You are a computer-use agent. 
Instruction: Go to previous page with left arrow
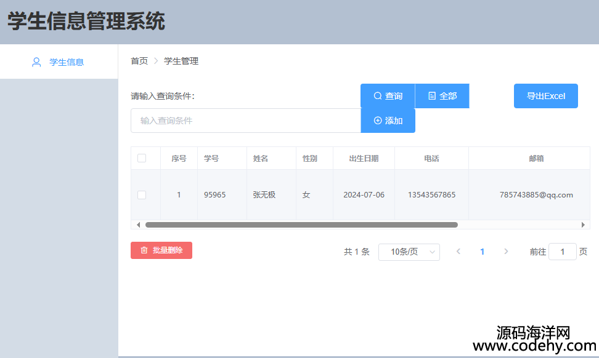pos(458,252)
